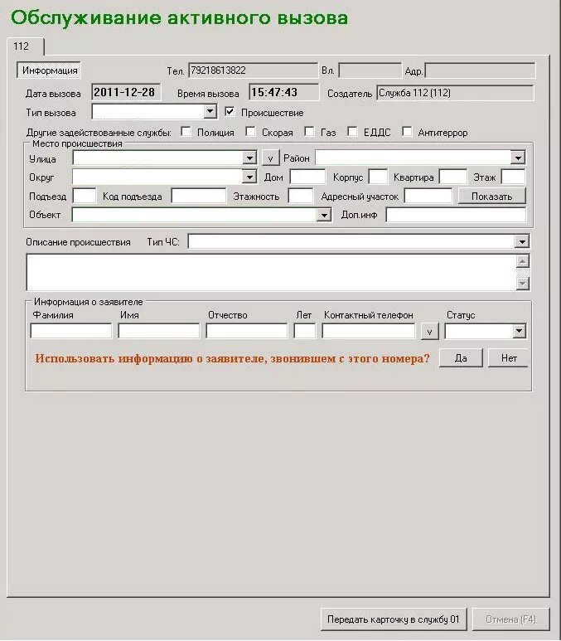This screenshot has height=641, width=561.
Task: Enable the Газ checkbox
Action: 309,131
